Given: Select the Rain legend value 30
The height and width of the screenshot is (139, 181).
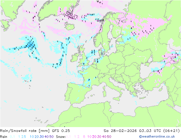Looking at the screenshot, I should click(x=42, y=137).
